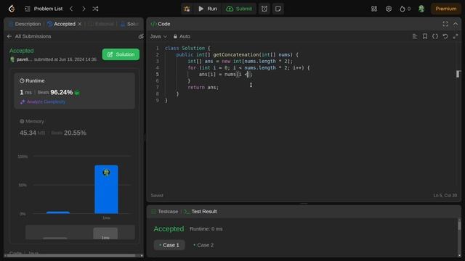This screenshot has width=465, height=261.
Task: Switch to the Solutions tab
Action: coord(129,24)
